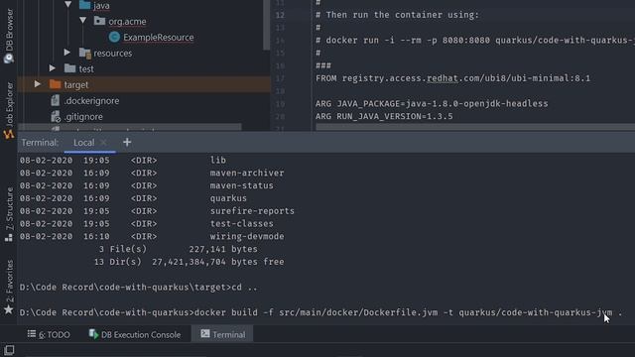Viewport: 635px width, 357px height.
Task: Open the Structure tool window
Action: 9,214
